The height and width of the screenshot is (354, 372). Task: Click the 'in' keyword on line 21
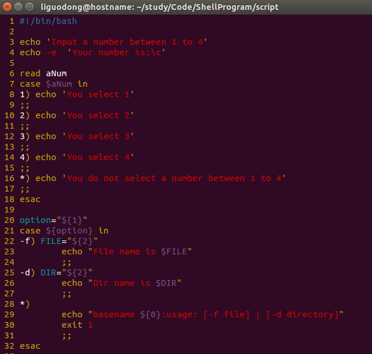103,231
